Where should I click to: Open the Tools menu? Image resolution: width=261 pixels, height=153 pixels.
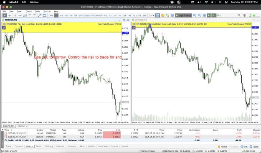coord(38,11)
